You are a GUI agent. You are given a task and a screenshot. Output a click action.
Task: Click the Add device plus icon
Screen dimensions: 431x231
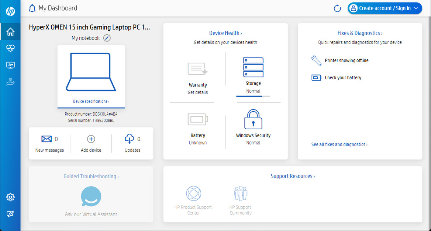coord(91,139)
